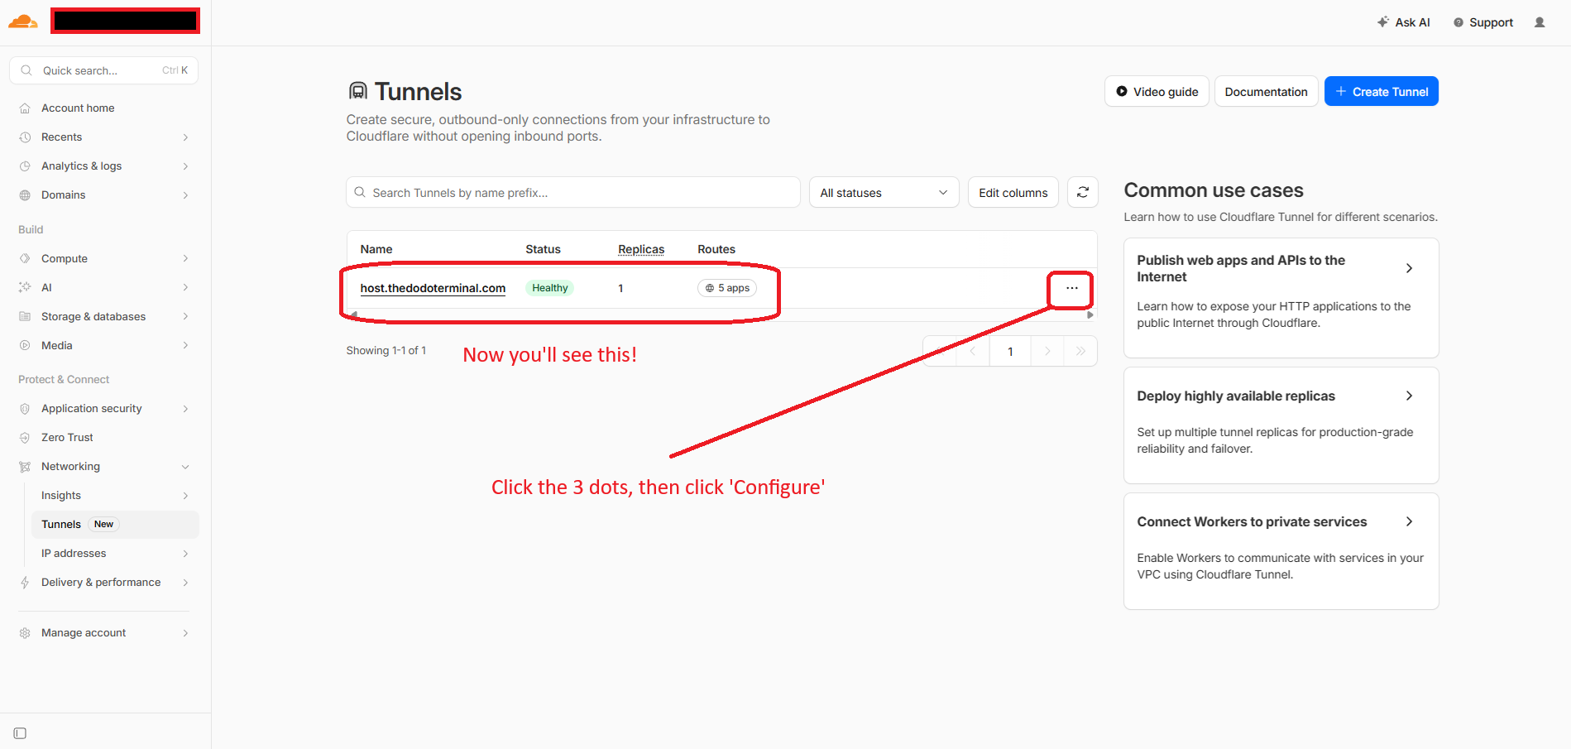1571x749 pixels.
Task: Open the host.thedodoterminal.com tunnel link
Action: (x=433, y=288)
